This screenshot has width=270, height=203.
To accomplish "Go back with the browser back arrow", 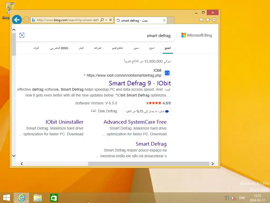I will click(x=17, y=20).
